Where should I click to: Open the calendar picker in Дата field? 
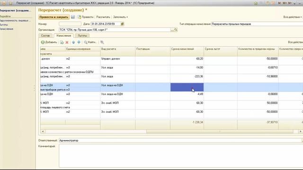[122, 24]
